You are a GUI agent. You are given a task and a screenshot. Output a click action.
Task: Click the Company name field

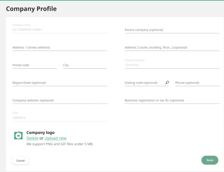coord(60,30)
